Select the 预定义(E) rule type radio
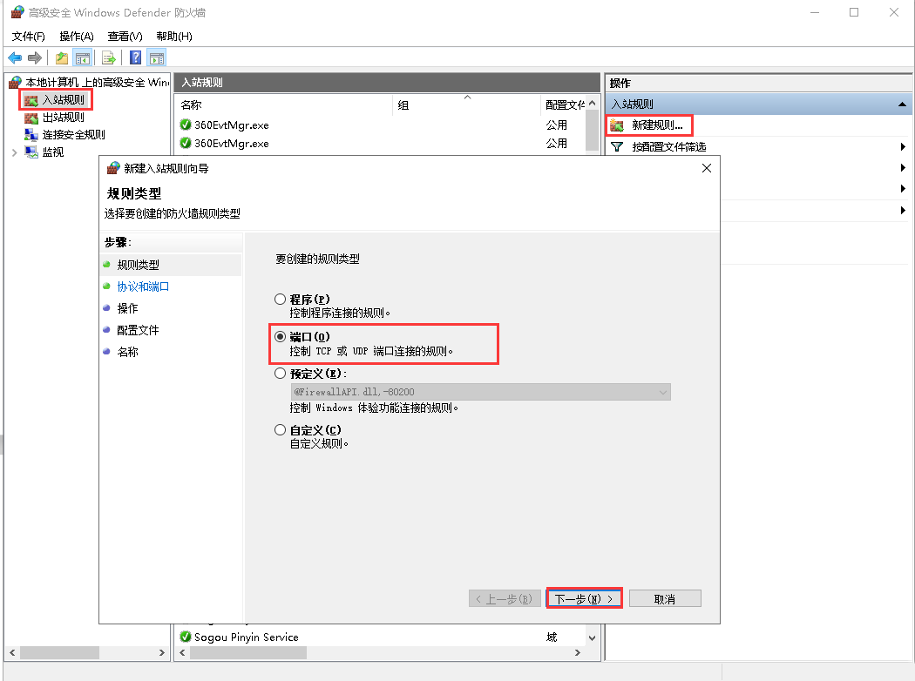This screenshot has width=915, height=681. 280,373
